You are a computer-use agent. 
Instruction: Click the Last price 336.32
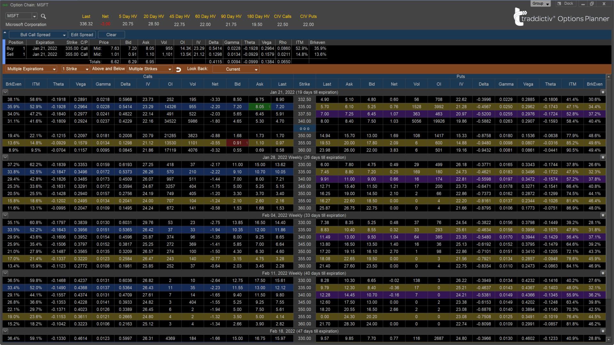[86, 24]
